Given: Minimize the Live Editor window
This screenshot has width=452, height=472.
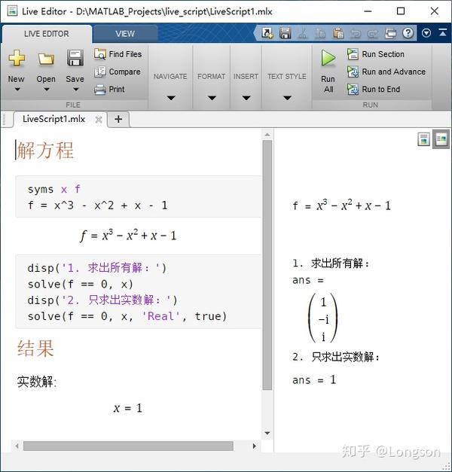Looking at the screenshot, I should [368, 11].
